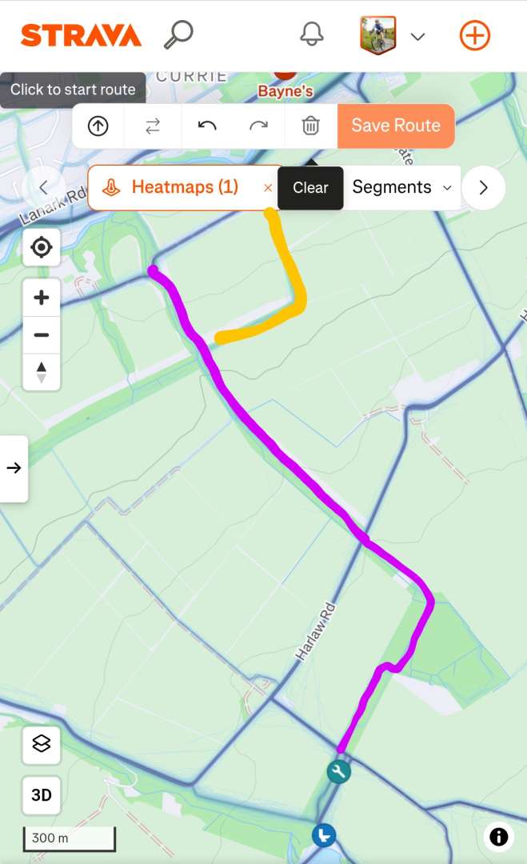Open the Segments dropdown

click(401, 187)
